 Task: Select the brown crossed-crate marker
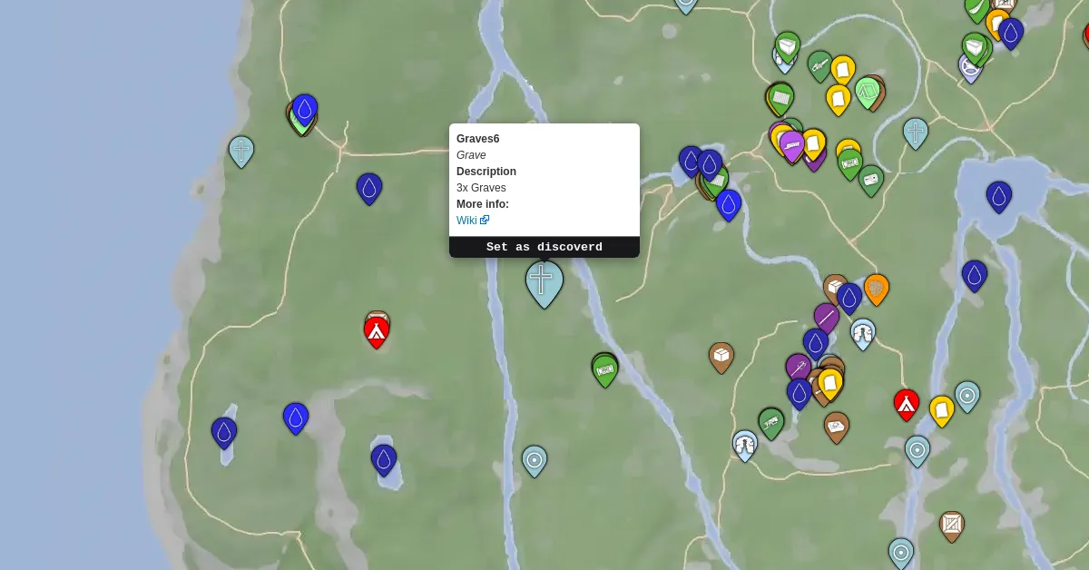[951, 526]
